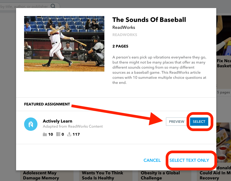The image size is (231, 181).
Task: Click the Actively Learn logo icon
Action: pos(31,124)
